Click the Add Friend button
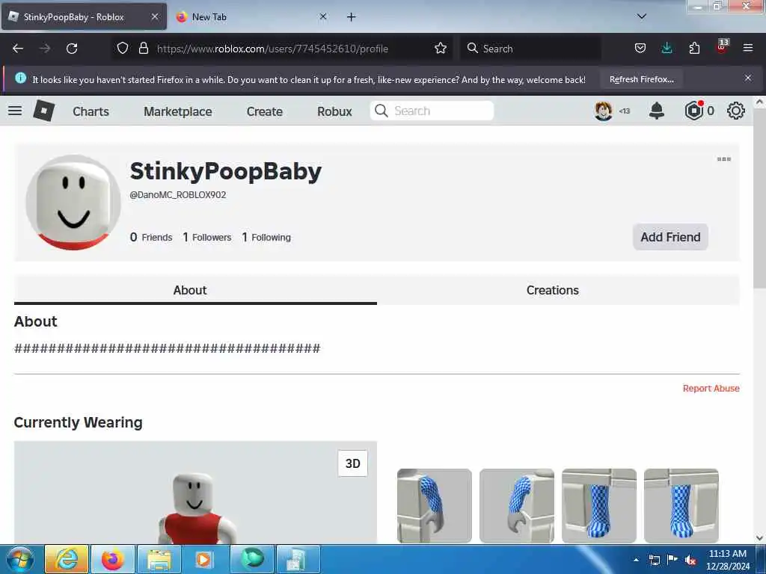 tap(670, 237)
